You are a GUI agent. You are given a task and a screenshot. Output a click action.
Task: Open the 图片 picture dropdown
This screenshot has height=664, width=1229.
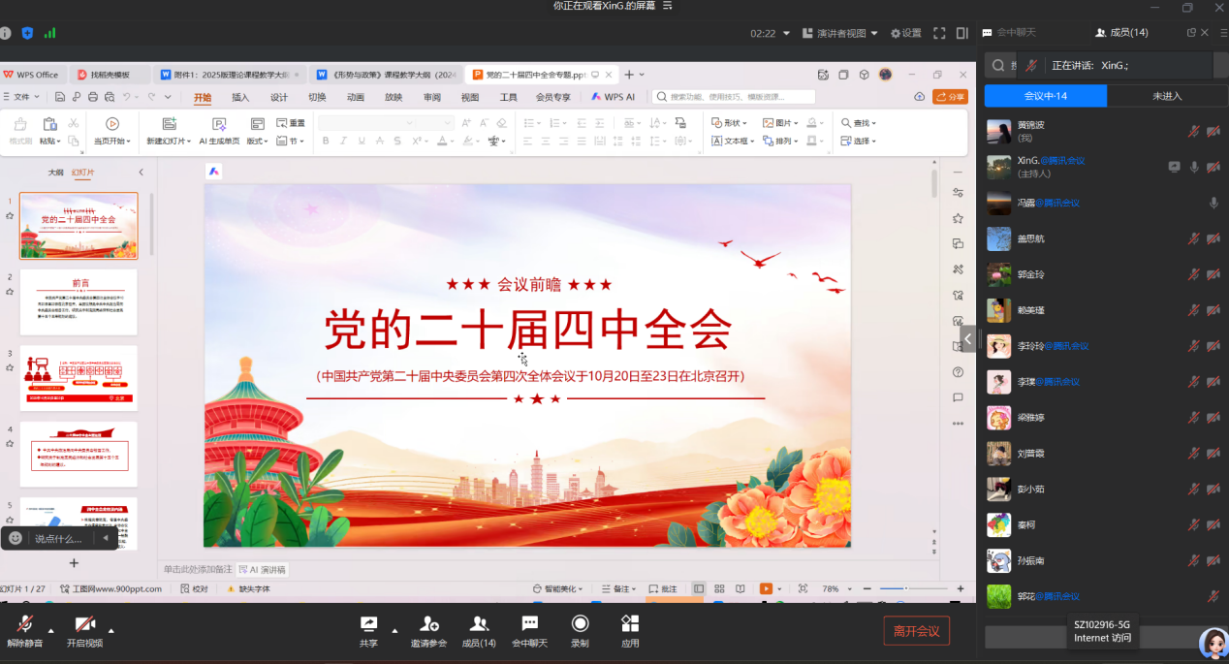click(x=780, y=123)
